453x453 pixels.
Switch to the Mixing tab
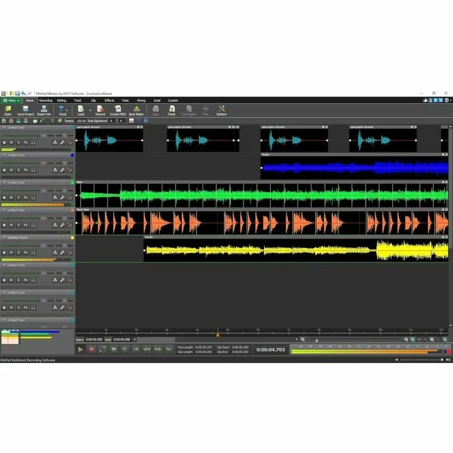[x=141, y=101]
